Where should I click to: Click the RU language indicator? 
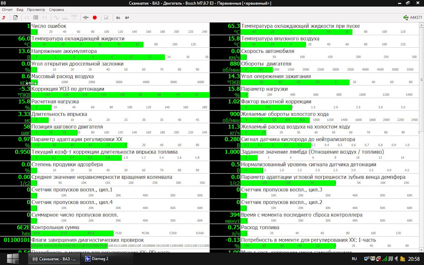coord(354,259)
